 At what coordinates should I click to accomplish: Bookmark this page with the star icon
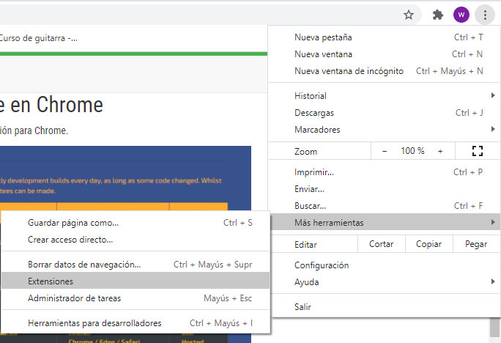(408, 15)
